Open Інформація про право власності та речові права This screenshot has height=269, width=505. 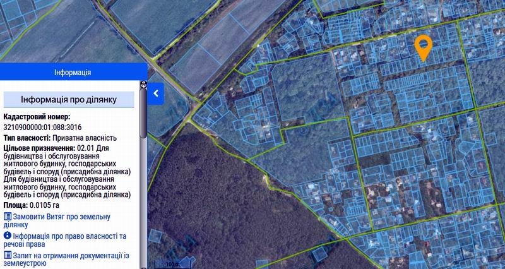point(68,240)
